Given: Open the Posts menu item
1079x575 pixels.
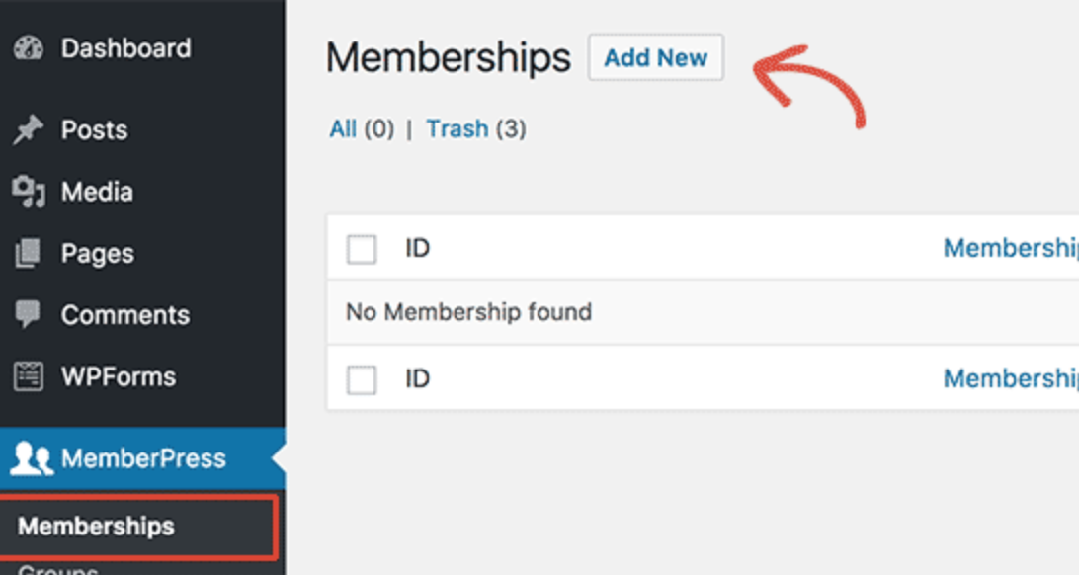Looking at the screenshot, I should click(94, 130).
